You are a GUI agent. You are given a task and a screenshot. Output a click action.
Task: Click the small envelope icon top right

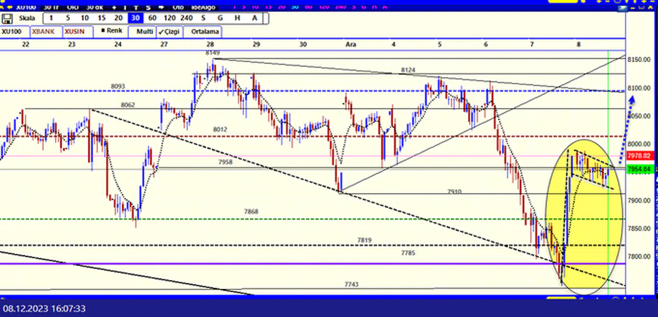tap(624, 7)
